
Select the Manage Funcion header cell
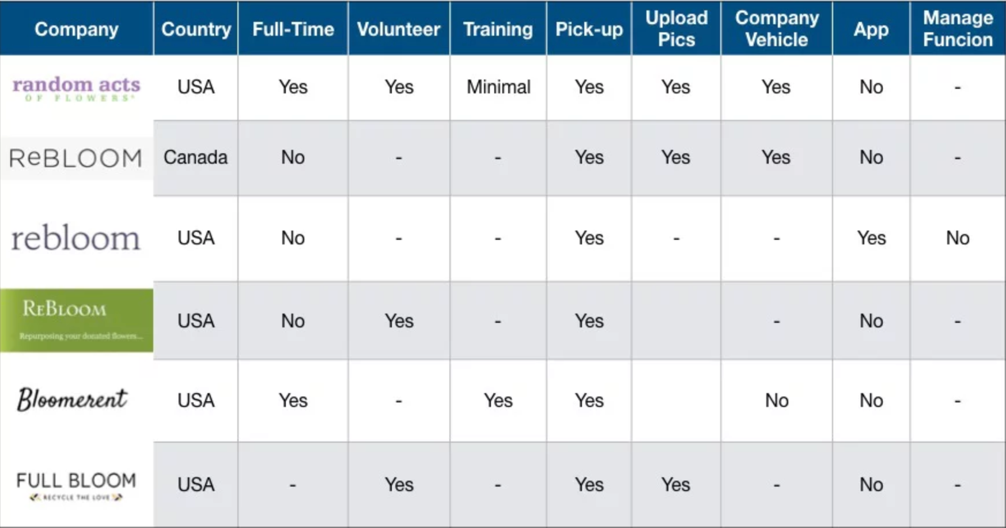[x=958, y=28]
